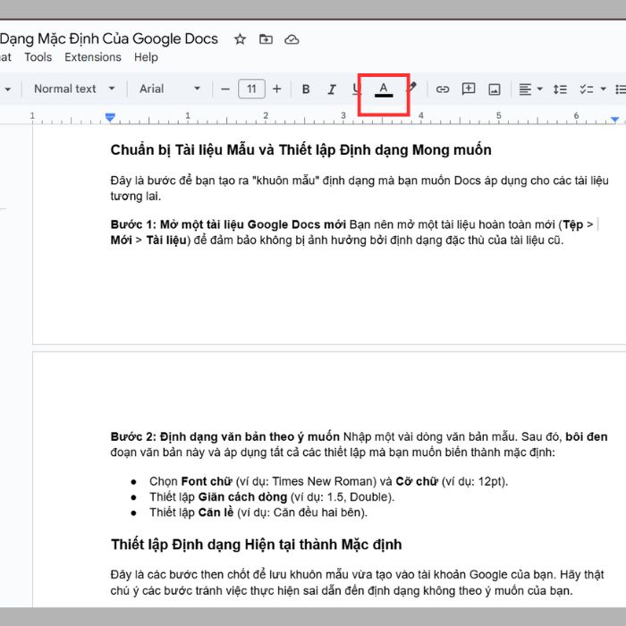Viewport: 626px width, 626px height.
Task: Toggle italic formatting
Action: point(332,89)
